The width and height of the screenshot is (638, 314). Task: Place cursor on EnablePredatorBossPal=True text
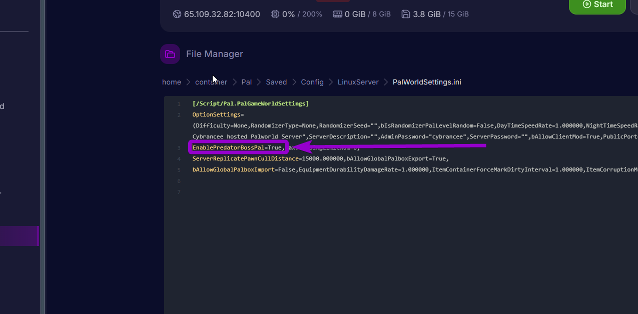pyautogui.click(x=238, y=147)
